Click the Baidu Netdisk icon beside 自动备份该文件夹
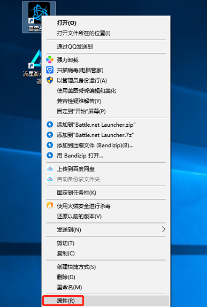This screenshot has height=307, width=207. (x=50, y=179)
